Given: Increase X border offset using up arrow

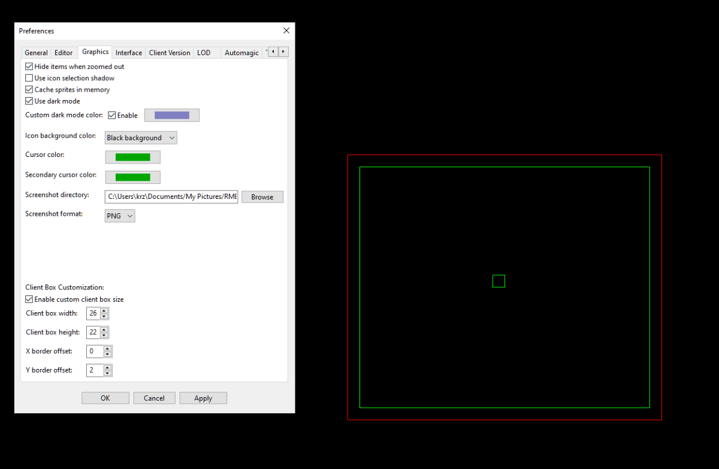Looking at the screenshot, I should pyautogui.click(x=107, y=349).
